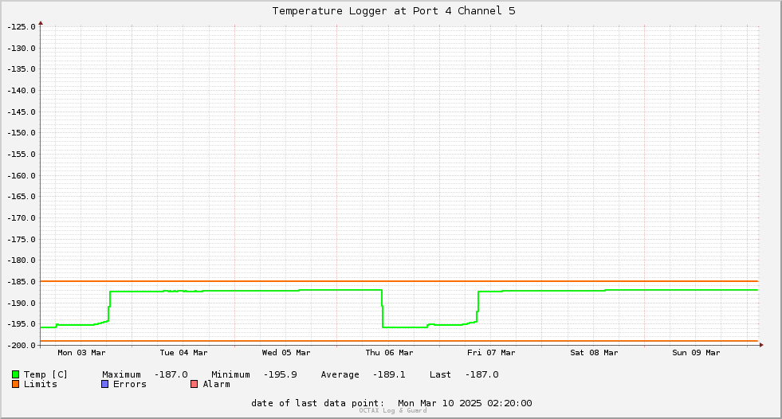The height and width of the screenshot is (419, 782).
Task: Click the Minimum value -195.9
Action: [x=281, y=374]
